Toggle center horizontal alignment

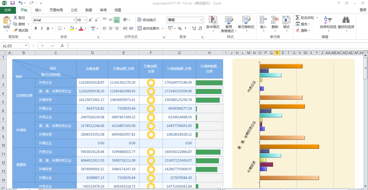pos(111,28)
